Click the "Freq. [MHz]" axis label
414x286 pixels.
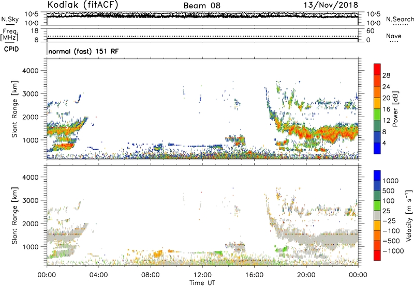[9, 35]
